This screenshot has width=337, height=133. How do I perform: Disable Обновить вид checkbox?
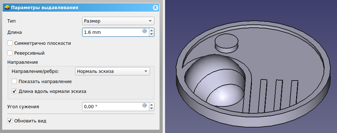point(10,121)
